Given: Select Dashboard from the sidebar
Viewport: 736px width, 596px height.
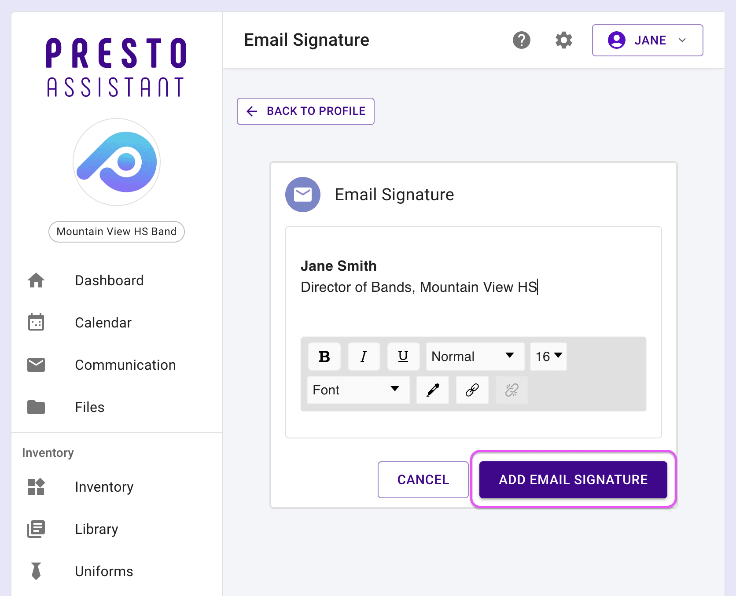Looking at the screenshot, I should pos(109,280).
